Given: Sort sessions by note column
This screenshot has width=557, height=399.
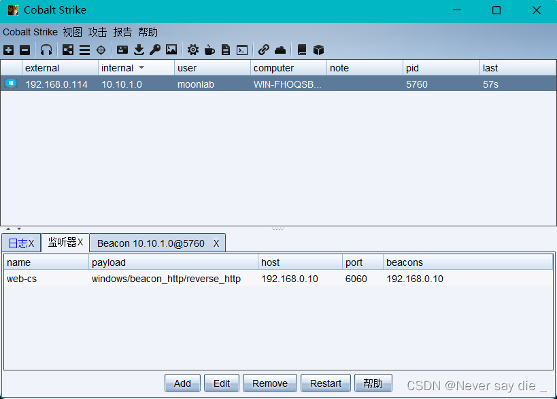Looking at the screenshot, I should [365, 68].
